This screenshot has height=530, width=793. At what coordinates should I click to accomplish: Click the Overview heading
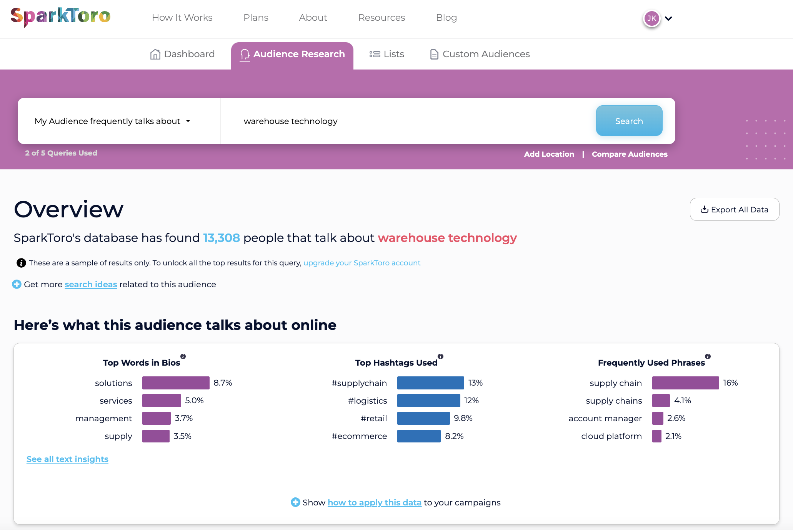[69, 209]
